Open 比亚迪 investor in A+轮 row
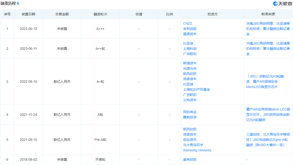This screenshot has width=293, height=165. [188, 84]
